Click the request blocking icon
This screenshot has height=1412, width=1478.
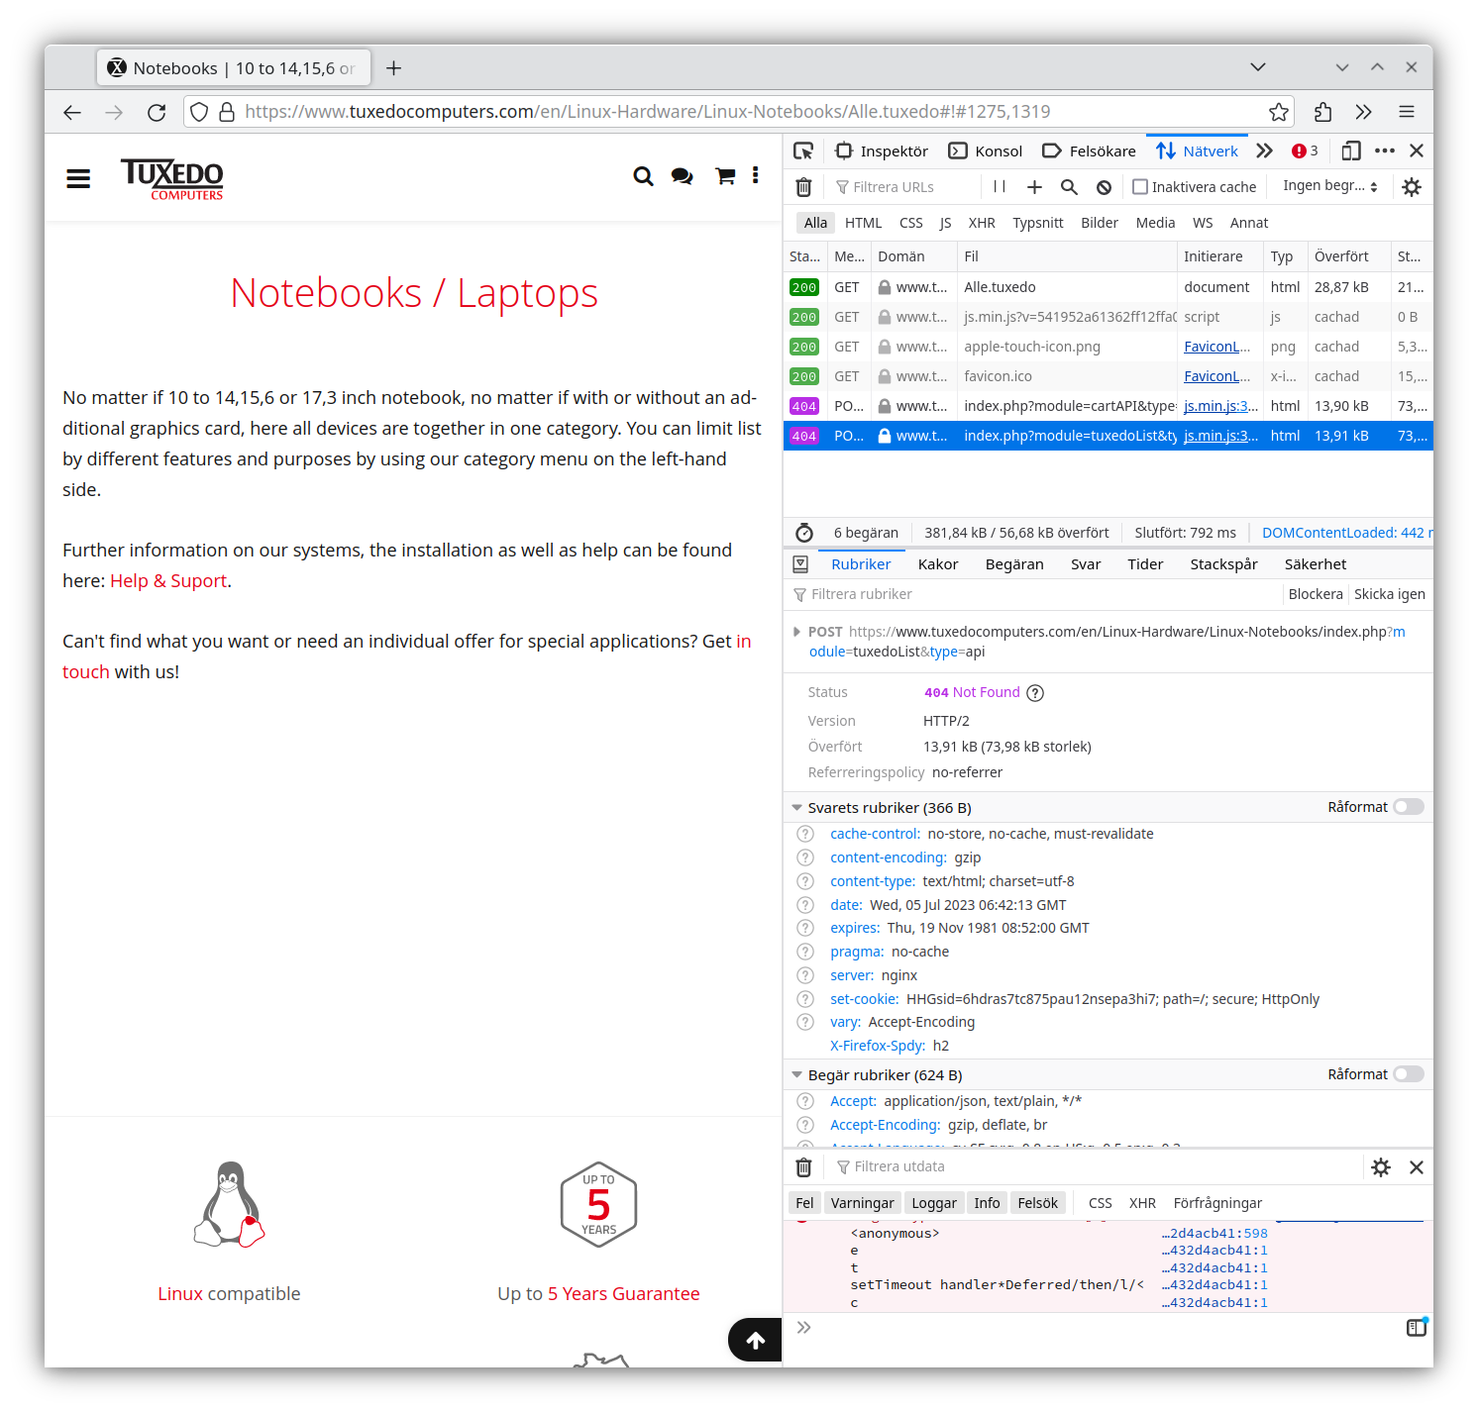(x=1104, y=186)
